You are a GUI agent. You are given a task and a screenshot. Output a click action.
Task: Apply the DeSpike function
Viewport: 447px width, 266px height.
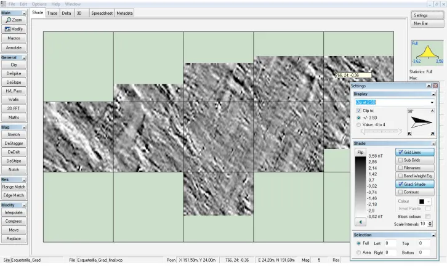coord(14,73)
